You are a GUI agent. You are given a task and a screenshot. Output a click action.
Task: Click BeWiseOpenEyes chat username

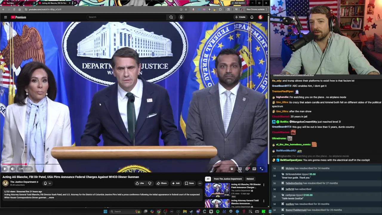pyautogui.click(x=291, y=160)
